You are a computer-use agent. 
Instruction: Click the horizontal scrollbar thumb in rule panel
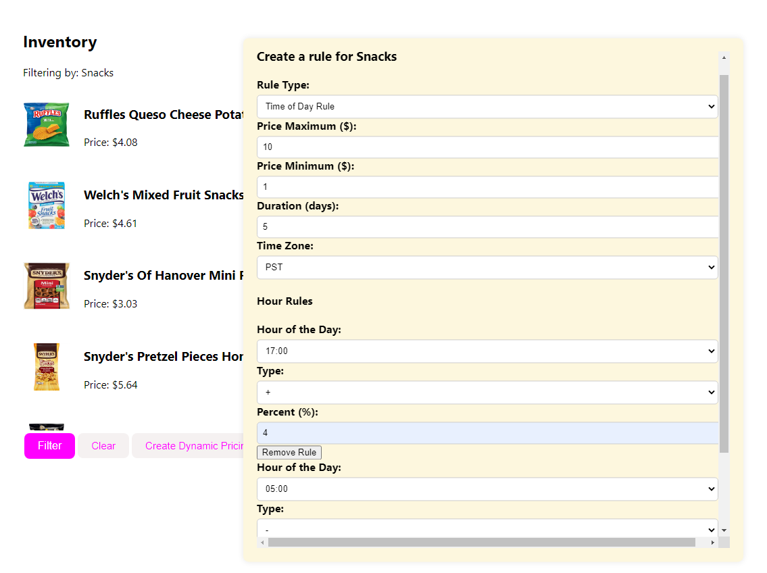point(482,543)
